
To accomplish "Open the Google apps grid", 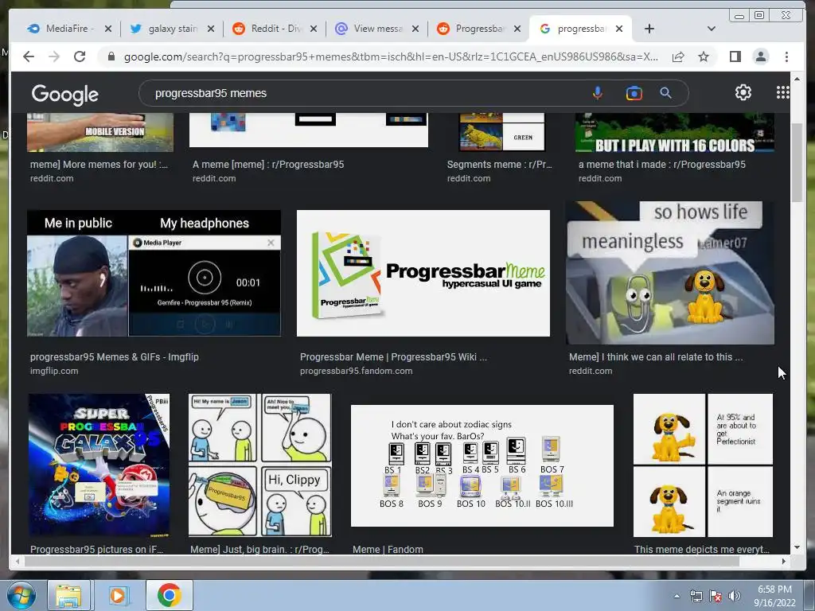I will pyautogui.click(x=783, y=92).
